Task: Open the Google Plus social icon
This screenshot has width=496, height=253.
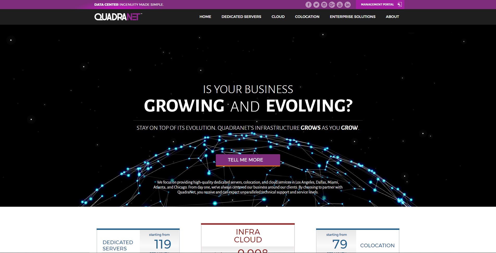Action: point(332,5)
